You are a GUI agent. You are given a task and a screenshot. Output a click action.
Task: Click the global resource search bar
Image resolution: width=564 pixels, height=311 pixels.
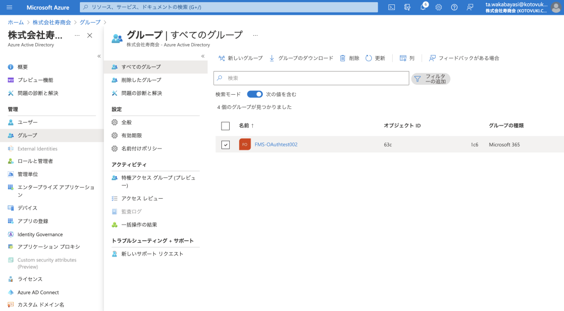pos(229,7)
